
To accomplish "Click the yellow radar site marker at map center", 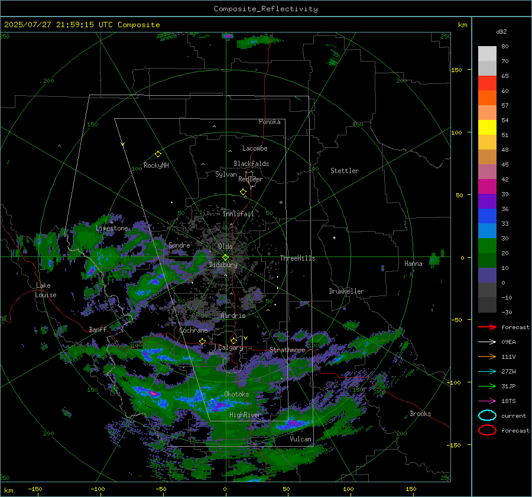I will 226,257.
